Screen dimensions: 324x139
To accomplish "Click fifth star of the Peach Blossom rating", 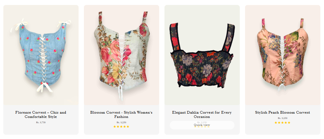I will [x=289, y=123].
